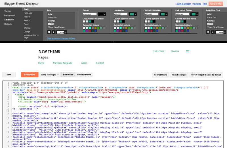Click SUBSCRIBE in the blog preview
Viewport: 227px width, 148px height.
[x=159, y=51]
